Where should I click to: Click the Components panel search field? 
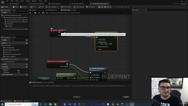click(18, 12)
